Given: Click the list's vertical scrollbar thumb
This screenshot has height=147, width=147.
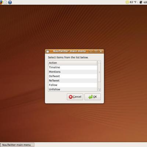Looking at the screenshot, I should (x=99, y=72).
